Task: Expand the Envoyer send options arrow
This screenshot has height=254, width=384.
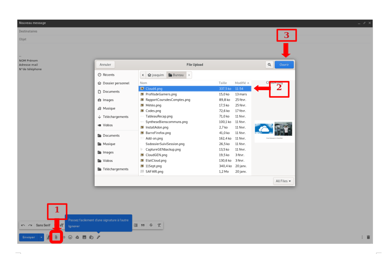Action: (42, 237)
